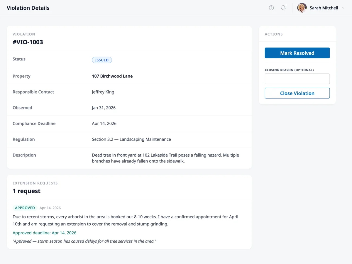
Task: Click the Close Violation button
Action: [x=297, y=93]
